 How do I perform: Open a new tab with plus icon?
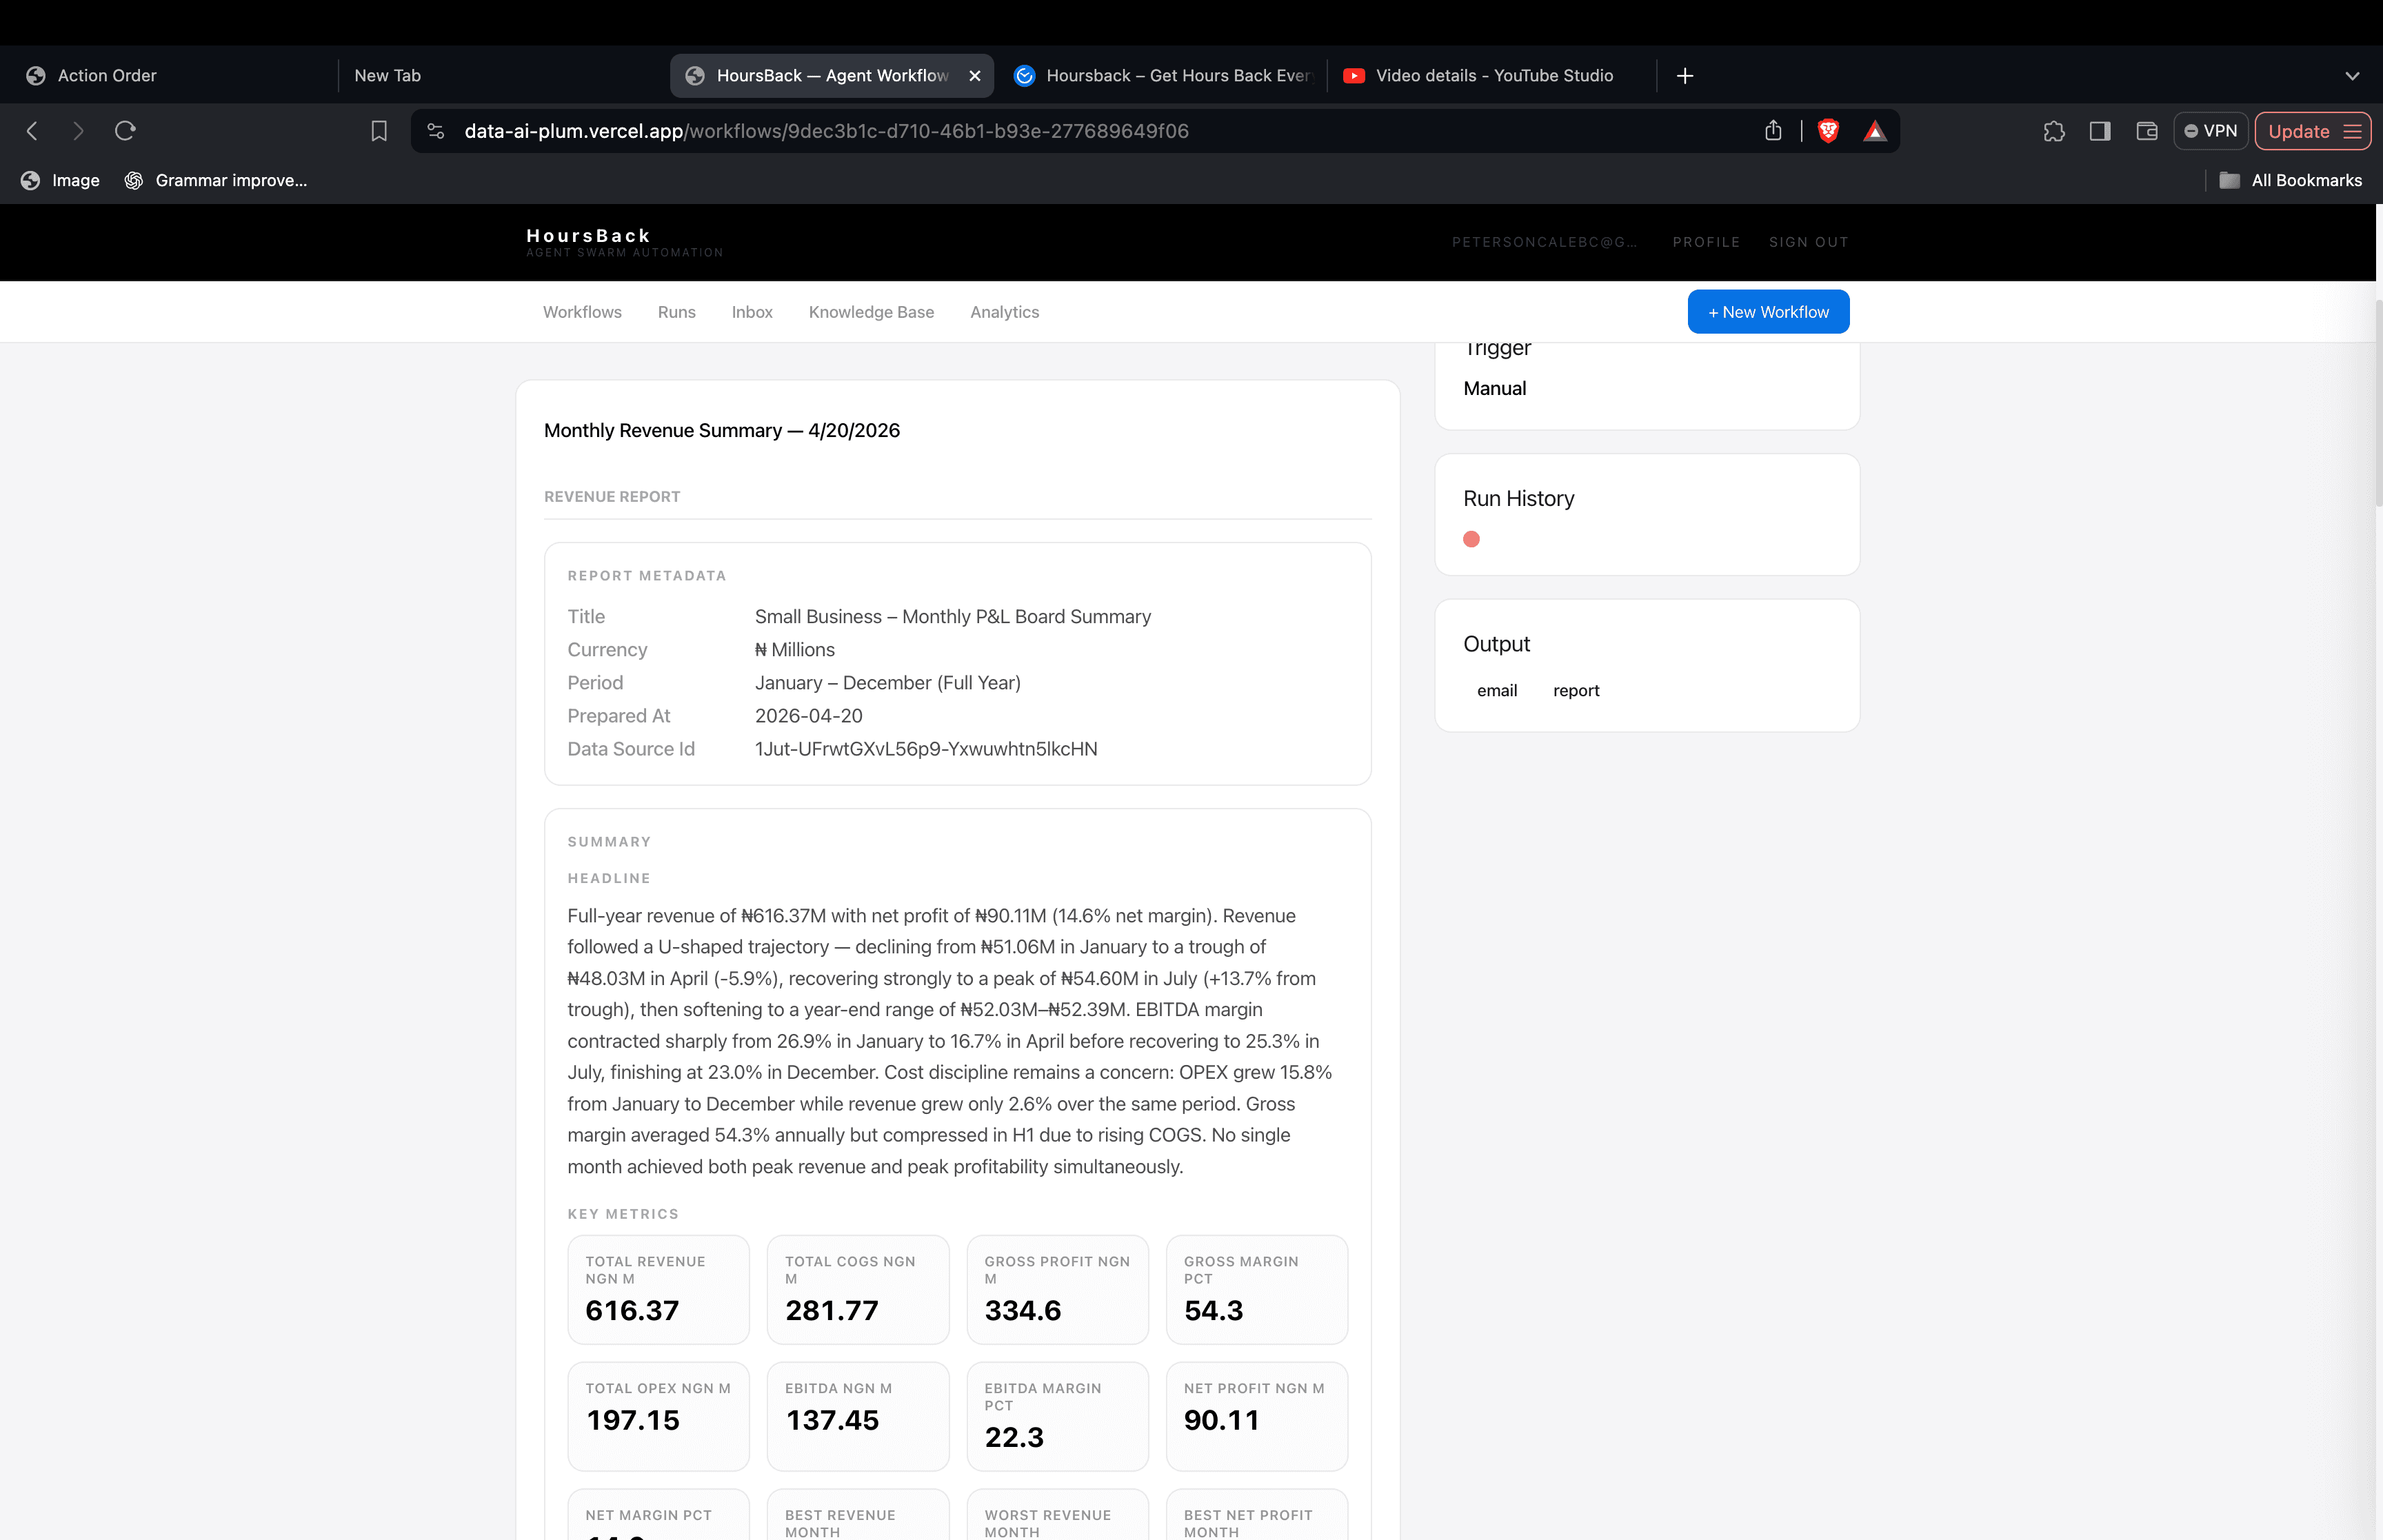(1685, 76)
